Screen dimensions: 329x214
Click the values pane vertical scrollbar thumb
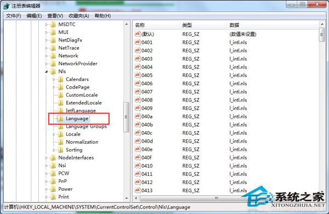(322, 34)
